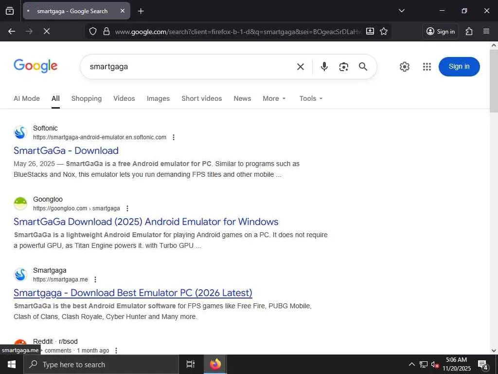Click Firefox account Sign in button
The width and height of the screenshot is (498, 374).
pyautogui.click(x=441, y=31)
